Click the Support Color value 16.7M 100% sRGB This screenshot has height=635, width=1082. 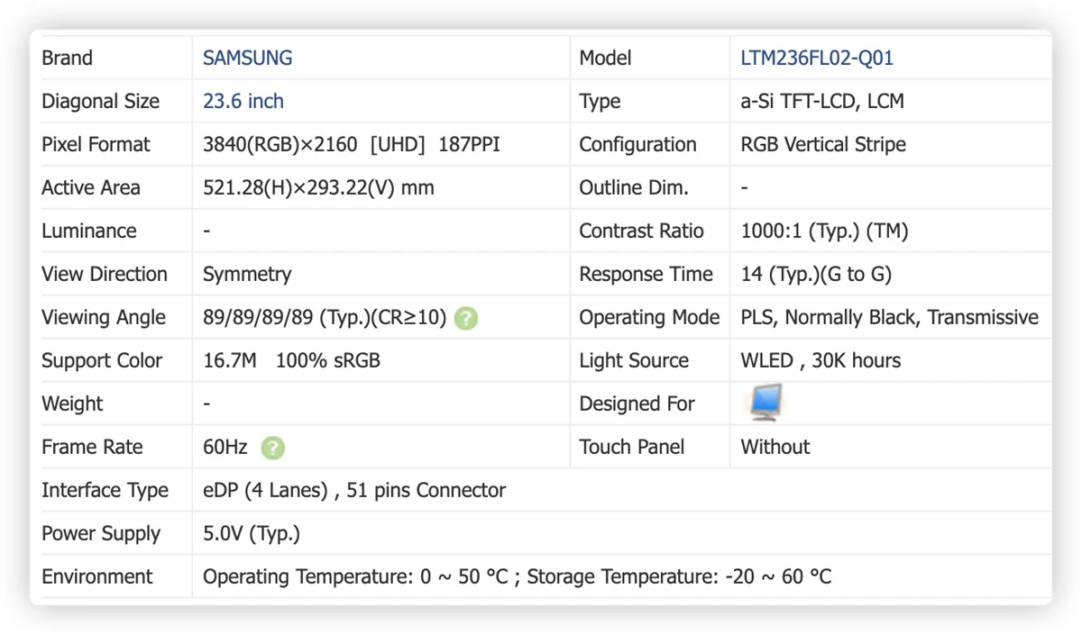coord(291,360)
